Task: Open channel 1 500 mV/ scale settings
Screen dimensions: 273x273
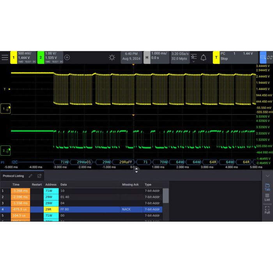Action: click(27, 57)
